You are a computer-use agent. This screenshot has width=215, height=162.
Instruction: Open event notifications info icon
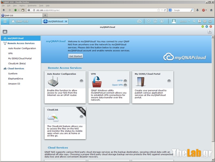162,21
